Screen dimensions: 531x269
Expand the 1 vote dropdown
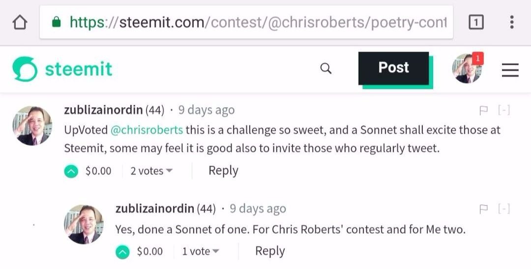201,252
